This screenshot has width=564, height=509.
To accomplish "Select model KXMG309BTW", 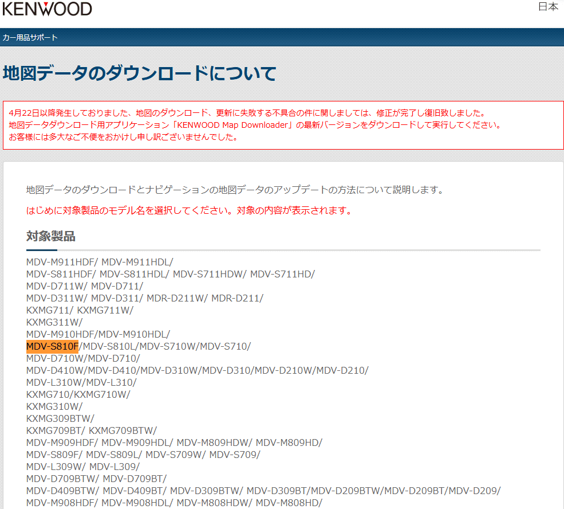I will [58, 418].
